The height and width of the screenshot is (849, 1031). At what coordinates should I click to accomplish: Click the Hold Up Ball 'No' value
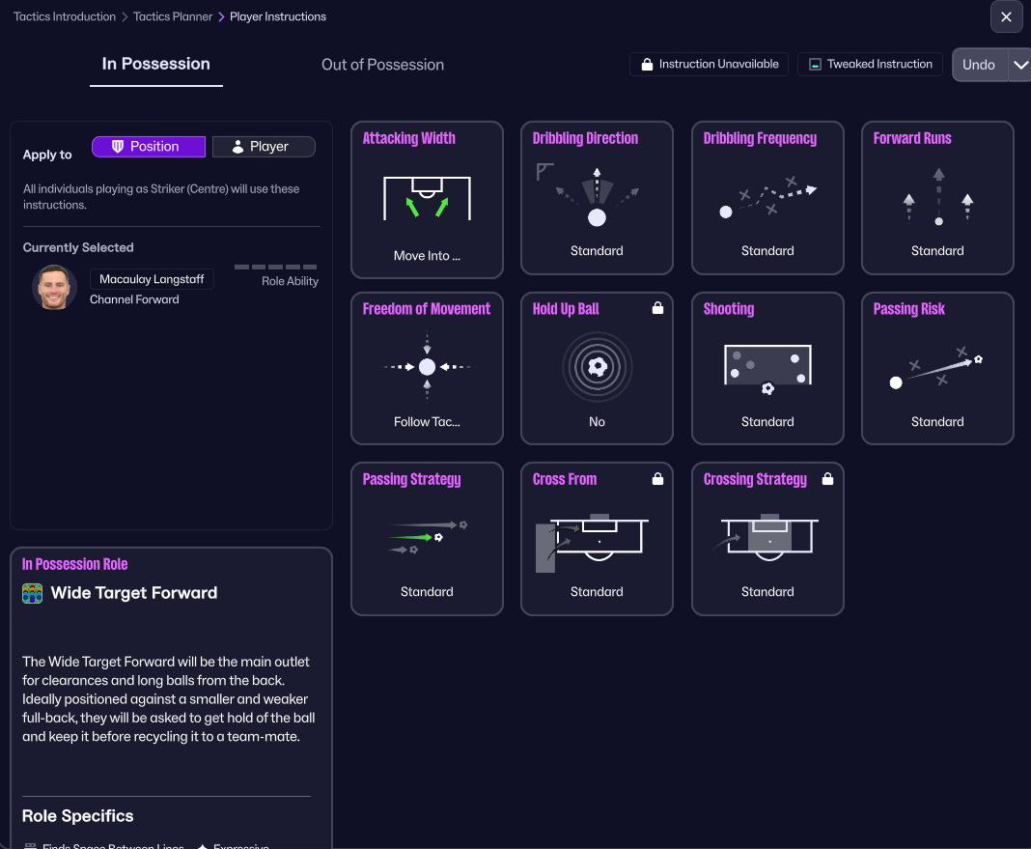click(x=597, y=421)
